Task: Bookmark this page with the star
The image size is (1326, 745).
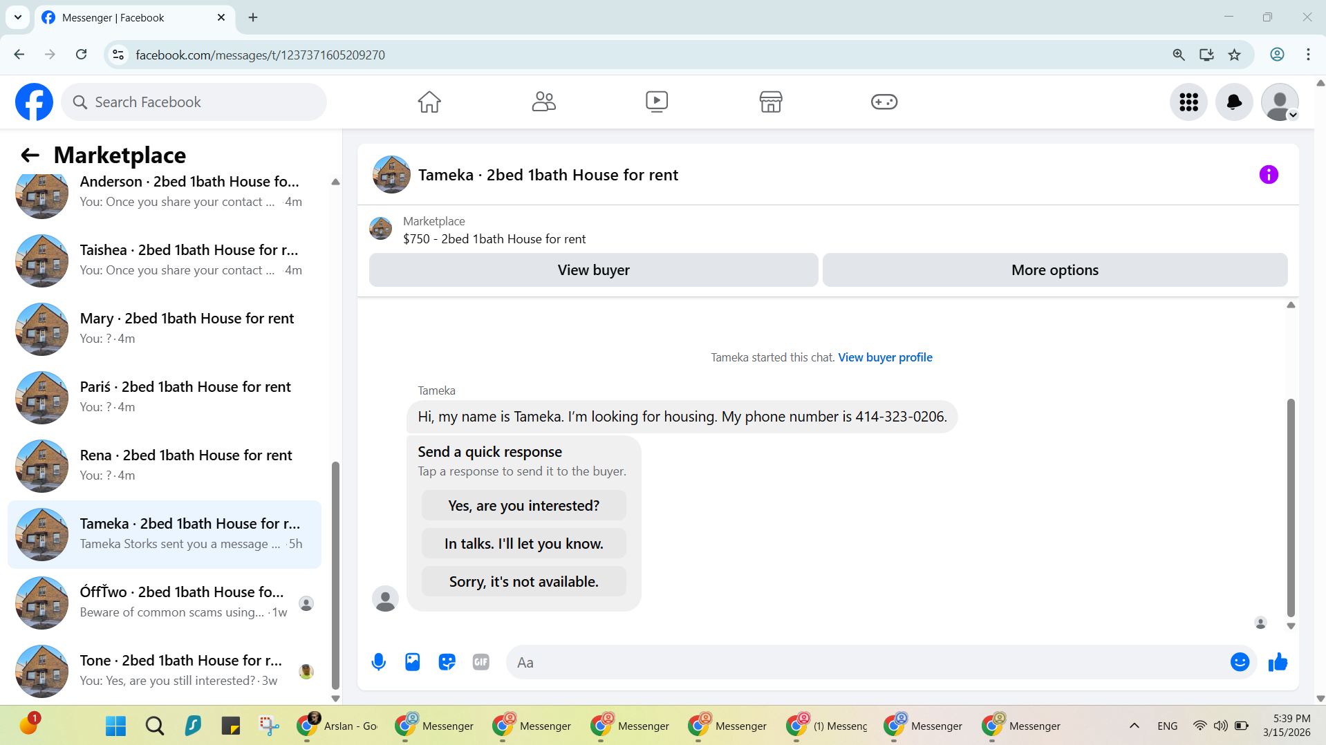Action: coord(1235,55)
